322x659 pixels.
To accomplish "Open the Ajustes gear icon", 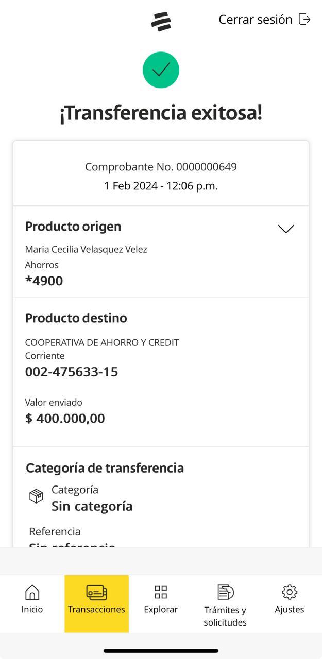I will click(290, 592).
